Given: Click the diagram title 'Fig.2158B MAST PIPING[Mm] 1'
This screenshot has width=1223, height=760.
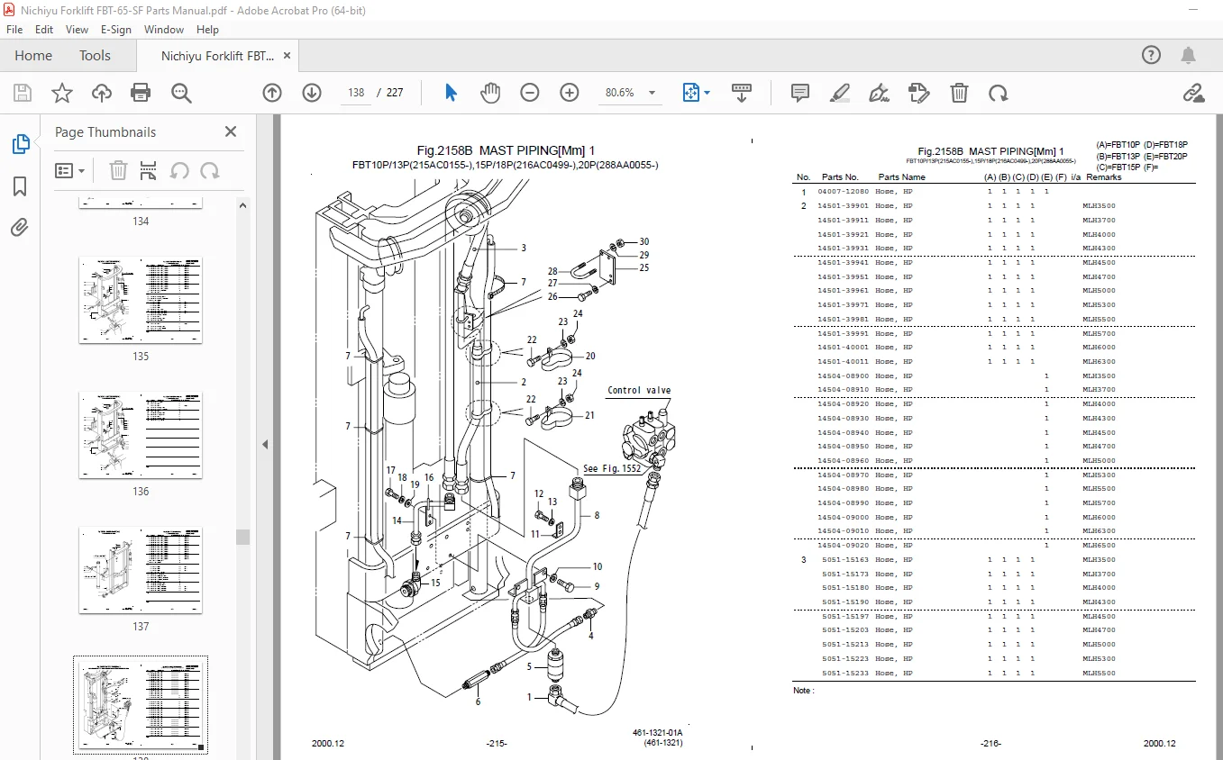Looking at the screenshot, I should pos(506,150).
